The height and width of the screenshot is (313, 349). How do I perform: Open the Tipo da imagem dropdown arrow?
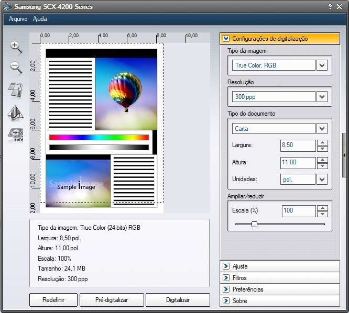(322, 65)
